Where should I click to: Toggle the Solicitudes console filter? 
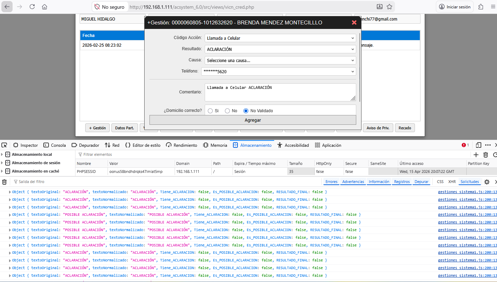(470, 182)
